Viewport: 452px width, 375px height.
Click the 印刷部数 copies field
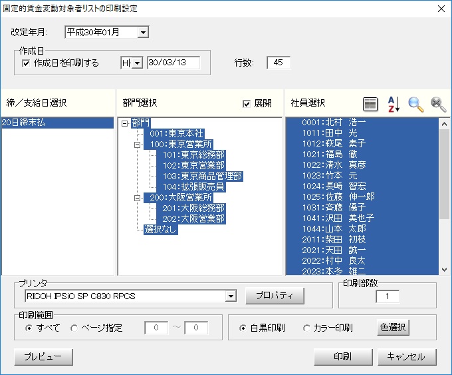[x=388, y=296]
